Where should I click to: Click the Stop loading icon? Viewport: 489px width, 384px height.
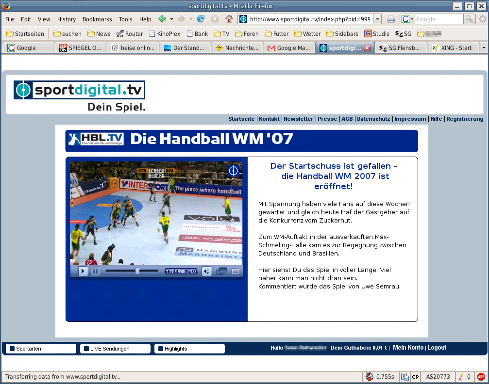(x=215, y=19)
